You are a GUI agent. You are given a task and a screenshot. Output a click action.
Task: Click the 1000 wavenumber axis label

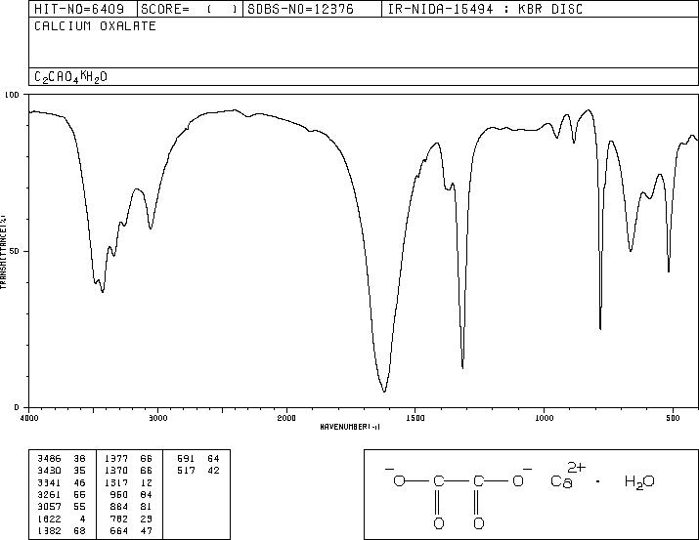pyautogui.click(x=544, y=418)
